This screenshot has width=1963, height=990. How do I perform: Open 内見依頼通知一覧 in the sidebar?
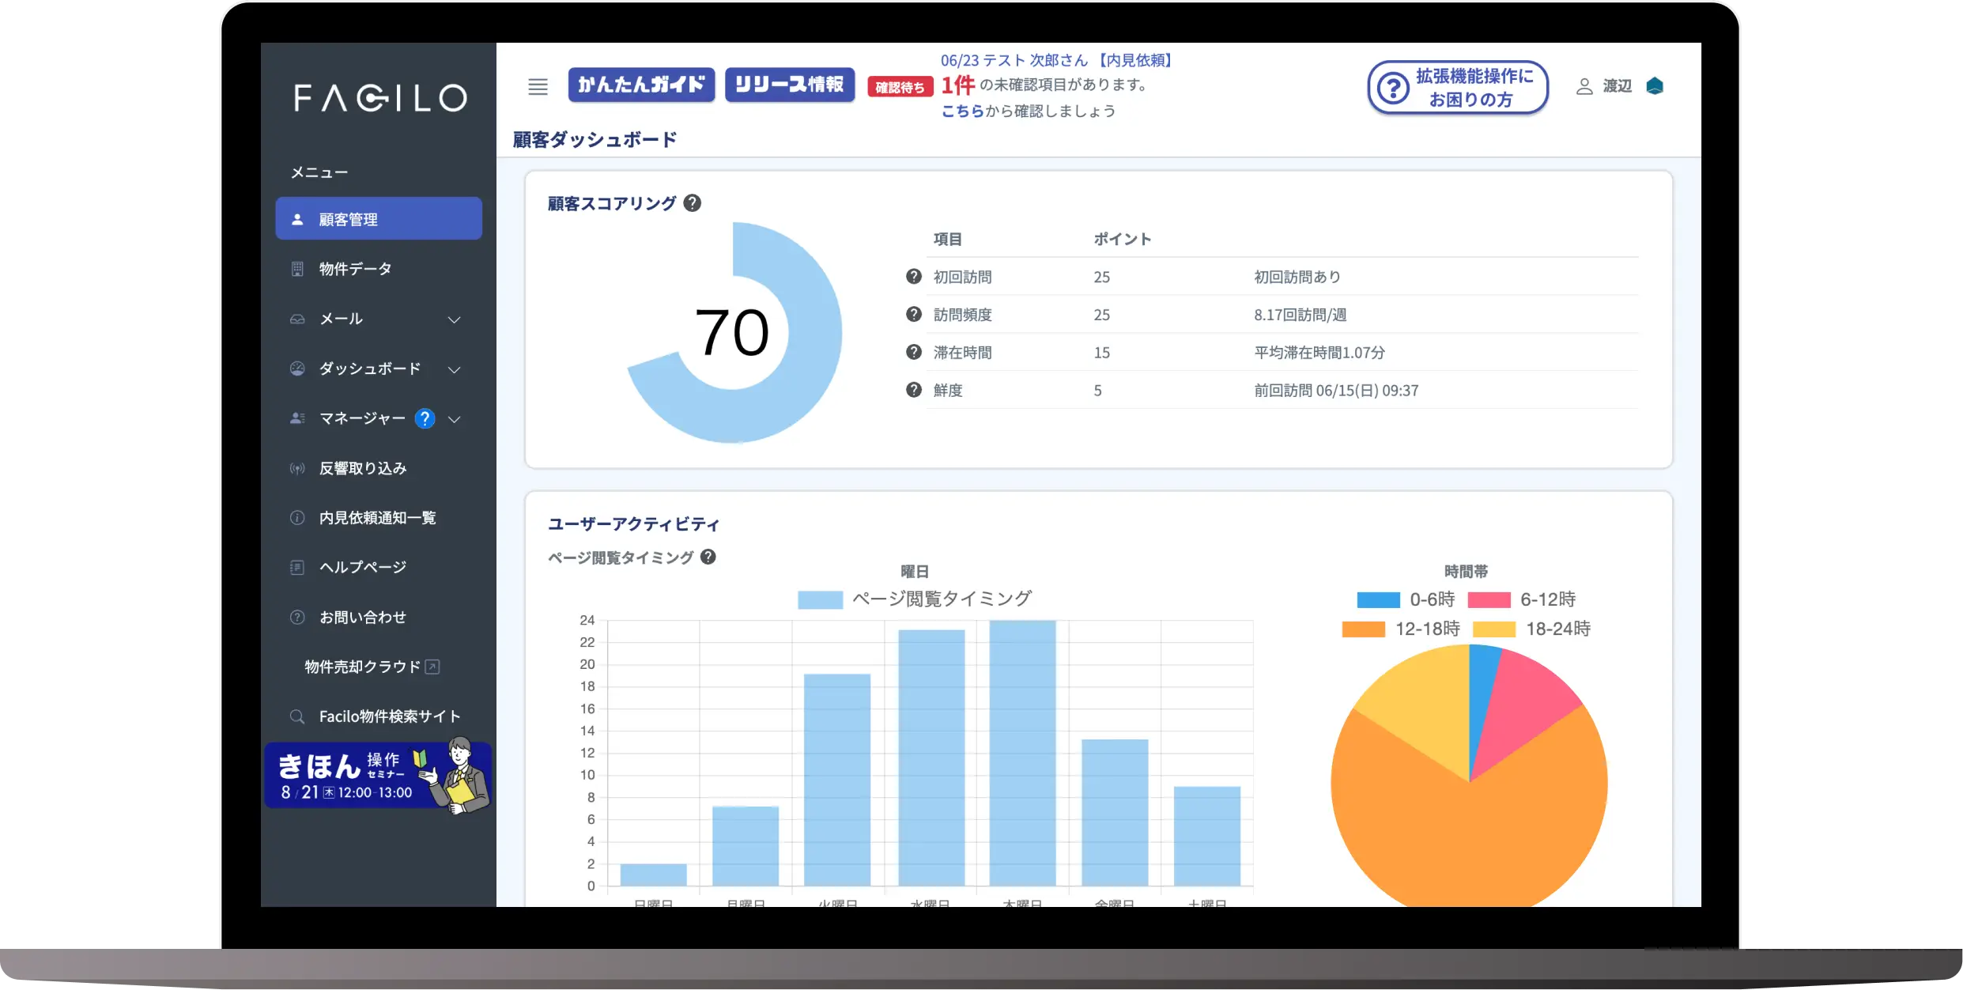click(x=379, y=518)
